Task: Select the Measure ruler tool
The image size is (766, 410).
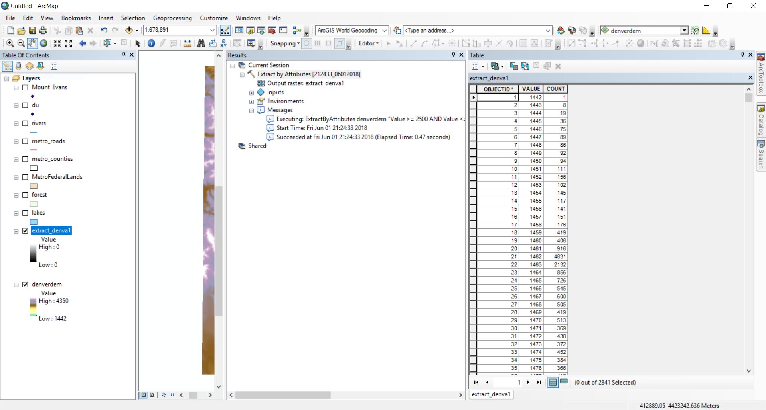Action: click(x=187, y=43)
